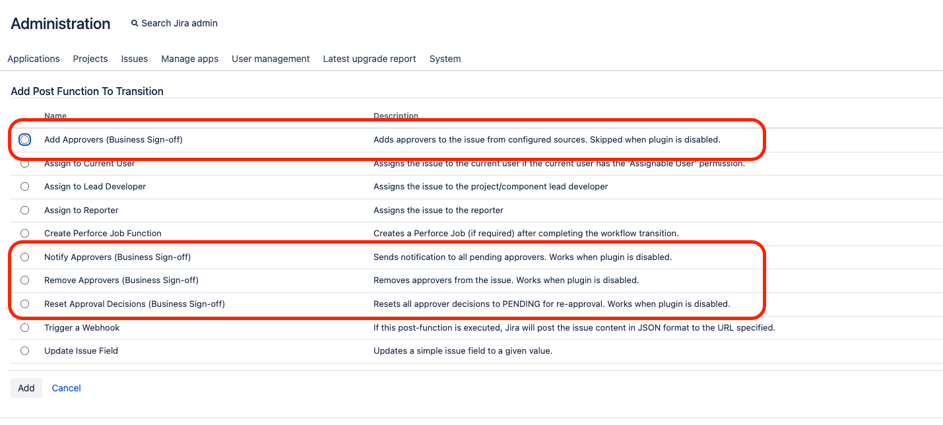The height and width of the screenshot is (425, 943).
Task: Navigate to the Issues admin menu
Action: (134, 59)
